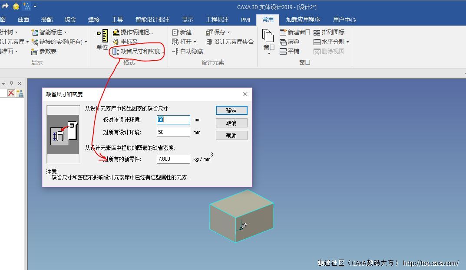The image size is (466, 270).
Task: Click 水平分割 icon
Action: pos(317,42)
